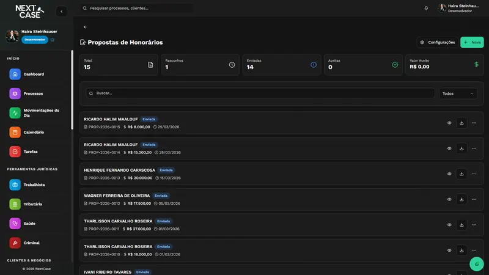Open Processos scales icon in sidebar

(x=15, y=94)
